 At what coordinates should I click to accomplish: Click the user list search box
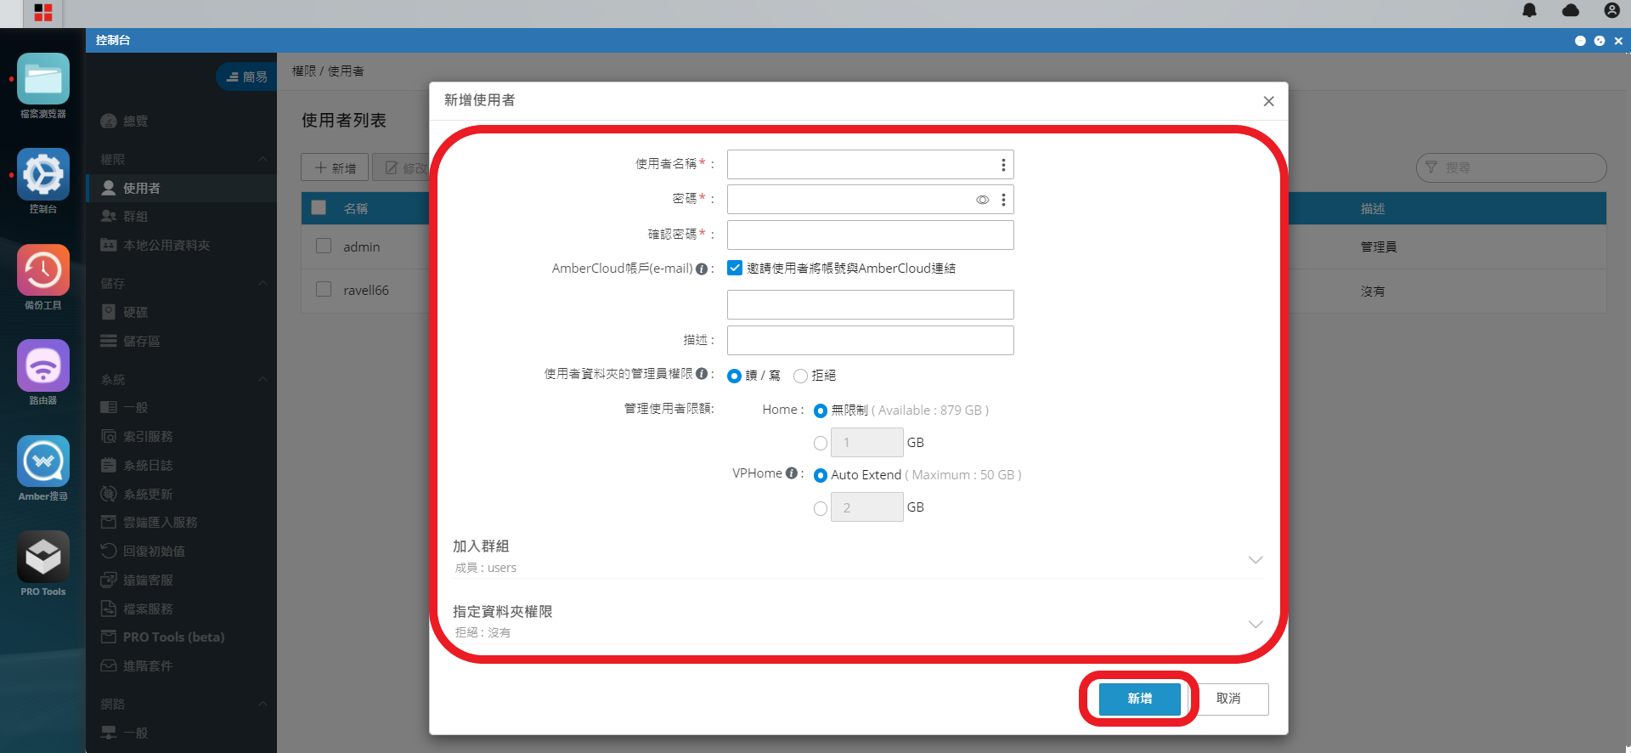(x=1511, y=167)
